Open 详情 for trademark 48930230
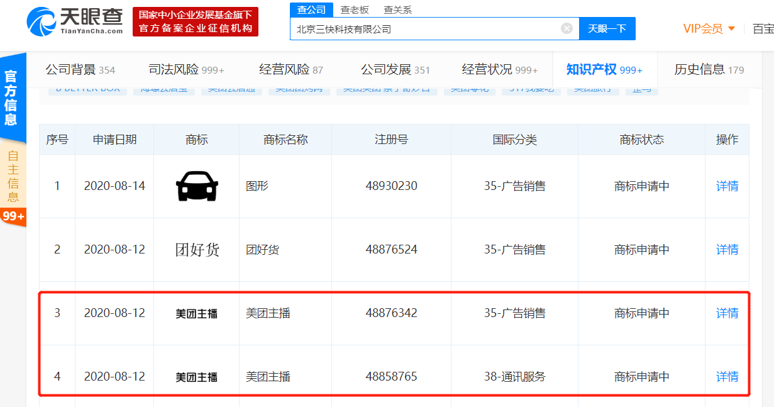 click(727, 186)
